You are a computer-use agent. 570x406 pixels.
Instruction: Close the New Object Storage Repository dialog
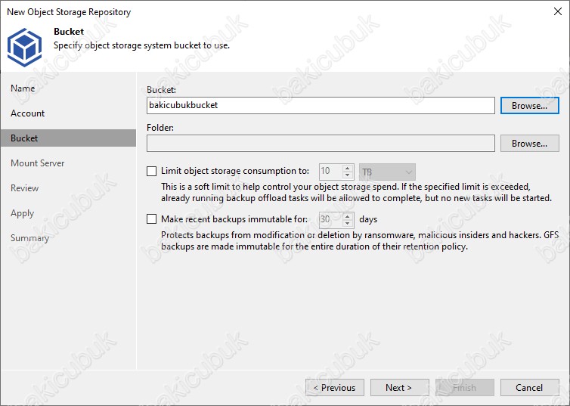[x=558, y=11]
